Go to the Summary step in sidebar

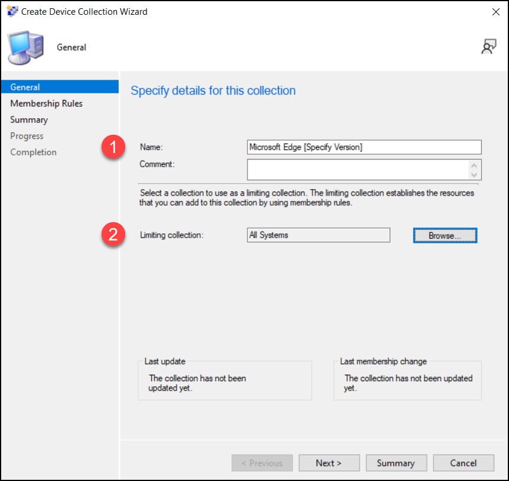(29, 120)
